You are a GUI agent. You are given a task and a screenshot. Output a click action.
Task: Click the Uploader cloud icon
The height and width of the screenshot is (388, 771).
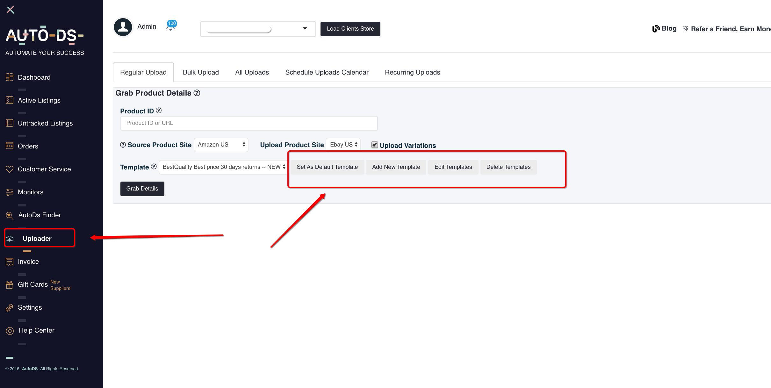click(10, 239)
